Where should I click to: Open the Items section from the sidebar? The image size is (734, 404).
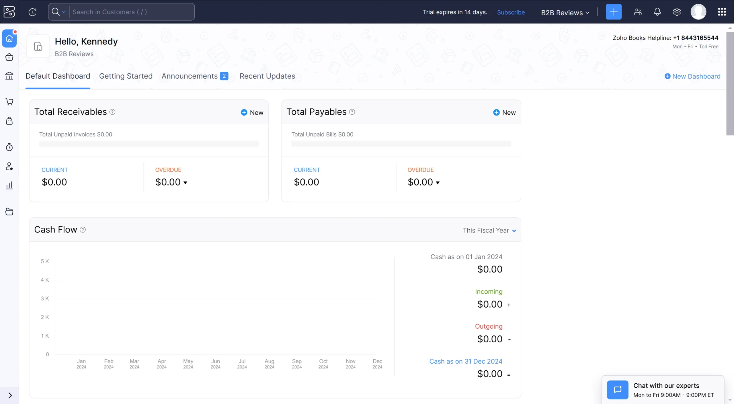[9, 57]
